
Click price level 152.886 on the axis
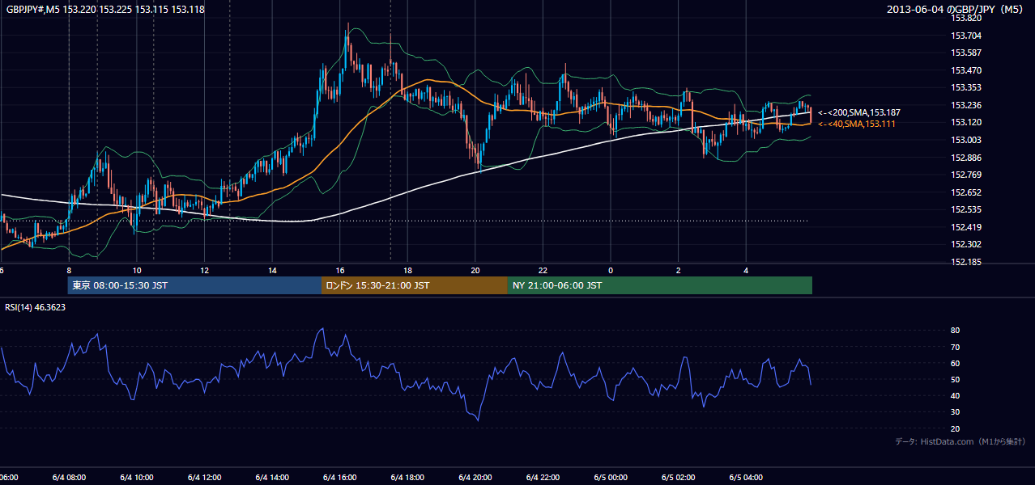tap(965, 158)
